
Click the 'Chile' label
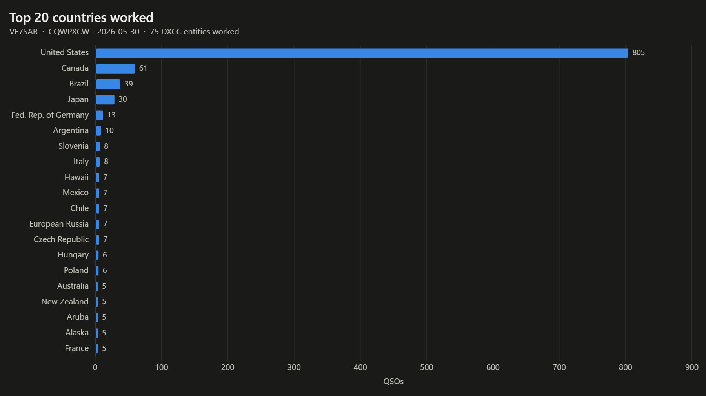[80, 208]
